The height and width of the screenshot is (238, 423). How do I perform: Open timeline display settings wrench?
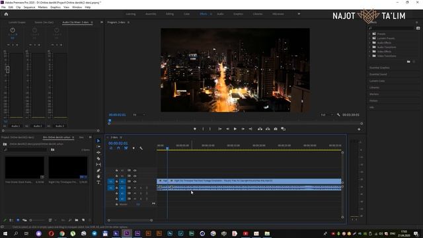(x=141, y=148)
